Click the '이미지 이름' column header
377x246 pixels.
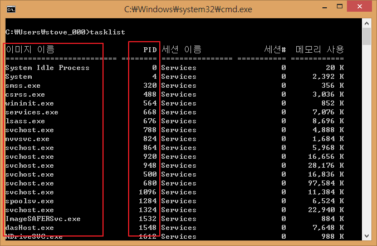coord(30,49)
